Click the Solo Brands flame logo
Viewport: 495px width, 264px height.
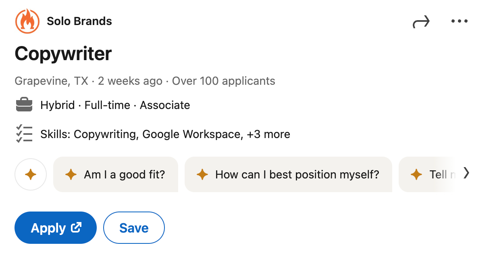coord(27,21)
